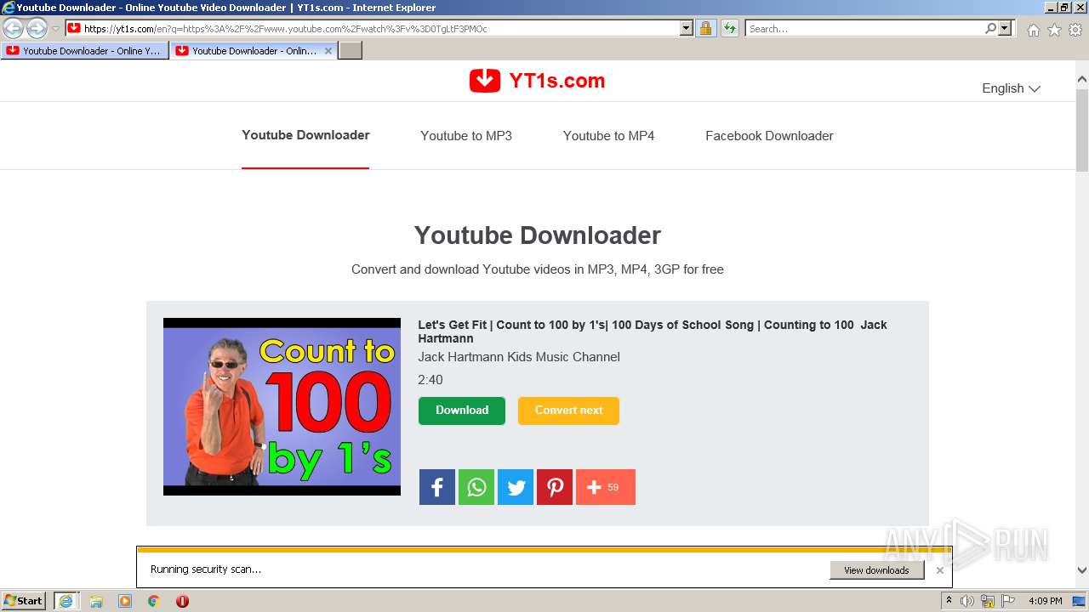Click the IE back arrow button
This screenshot has height=612, width=1089.
pyautogui.click(x=14, y=28)
